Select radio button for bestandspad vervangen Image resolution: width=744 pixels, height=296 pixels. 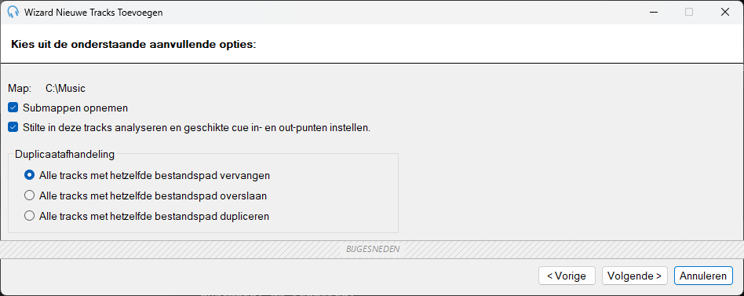coord(29,175)
